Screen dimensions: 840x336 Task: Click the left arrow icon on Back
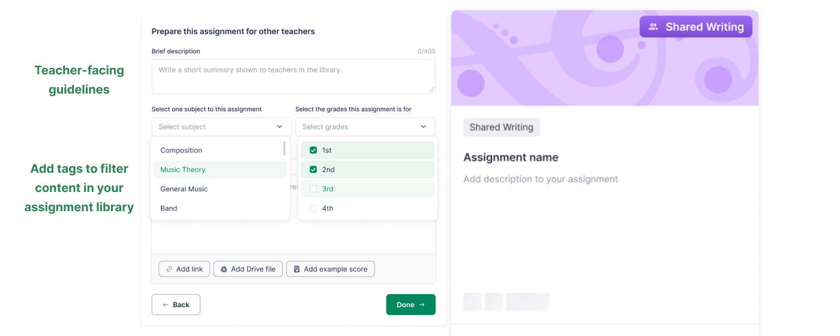pos(166,305)
